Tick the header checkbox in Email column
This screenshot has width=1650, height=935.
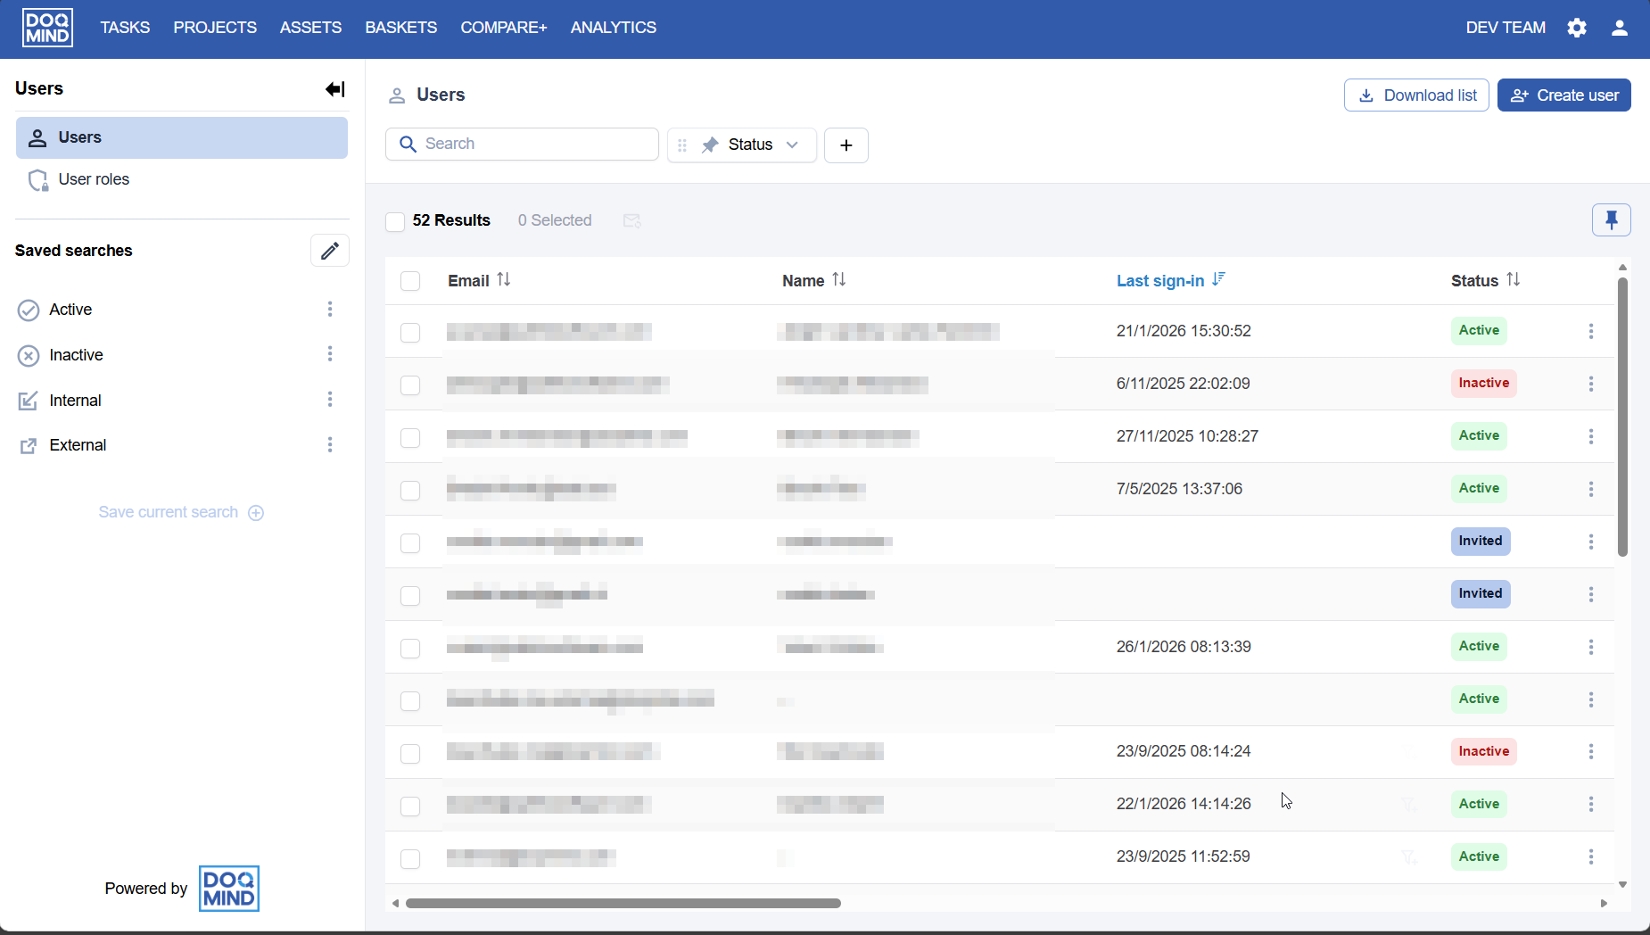click(410, 281)
